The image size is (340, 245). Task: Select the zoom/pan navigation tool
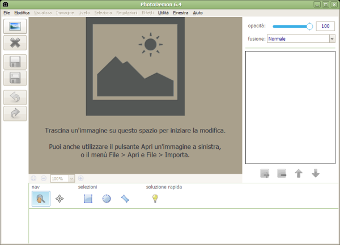[x=41, y=199]
